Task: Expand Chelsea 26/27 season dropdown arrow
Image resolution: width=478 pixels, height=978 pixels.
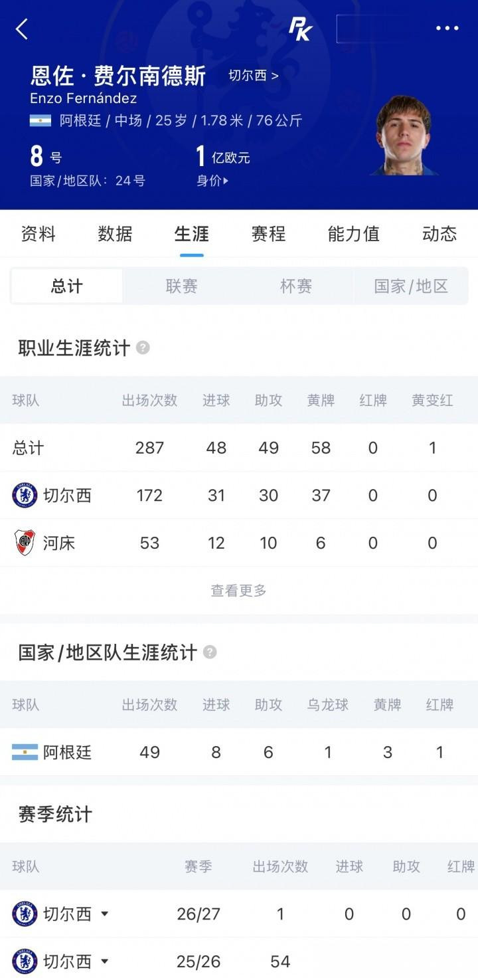Action: click(104, 914)
